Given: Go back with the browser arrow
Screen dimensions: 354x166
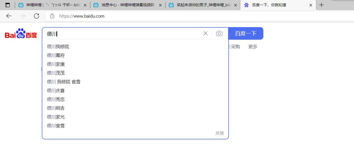Looking at the screenshot, I should tap(9, 16).
